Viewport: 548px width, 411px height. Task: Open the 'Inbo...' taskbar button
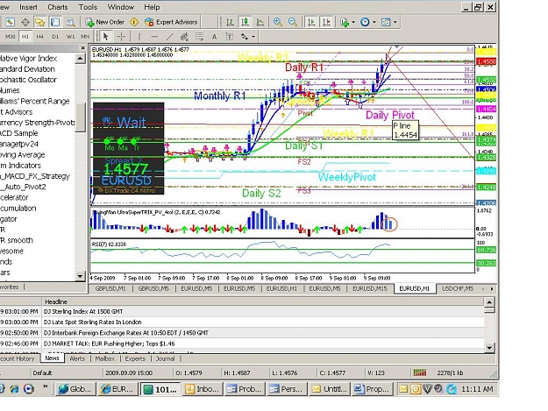point(203,388)
